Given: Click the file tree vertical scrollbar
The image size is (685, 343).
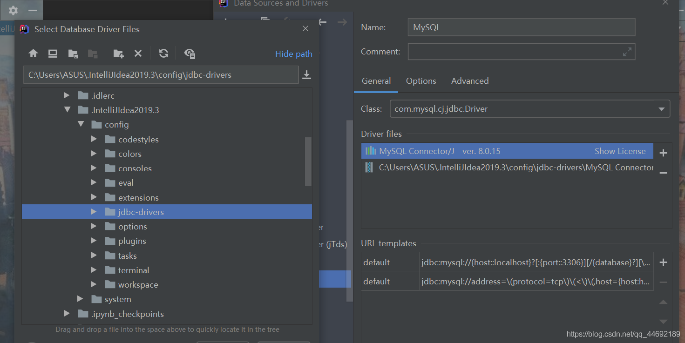Looking at the screenshot, I should (x=308, y=161).
